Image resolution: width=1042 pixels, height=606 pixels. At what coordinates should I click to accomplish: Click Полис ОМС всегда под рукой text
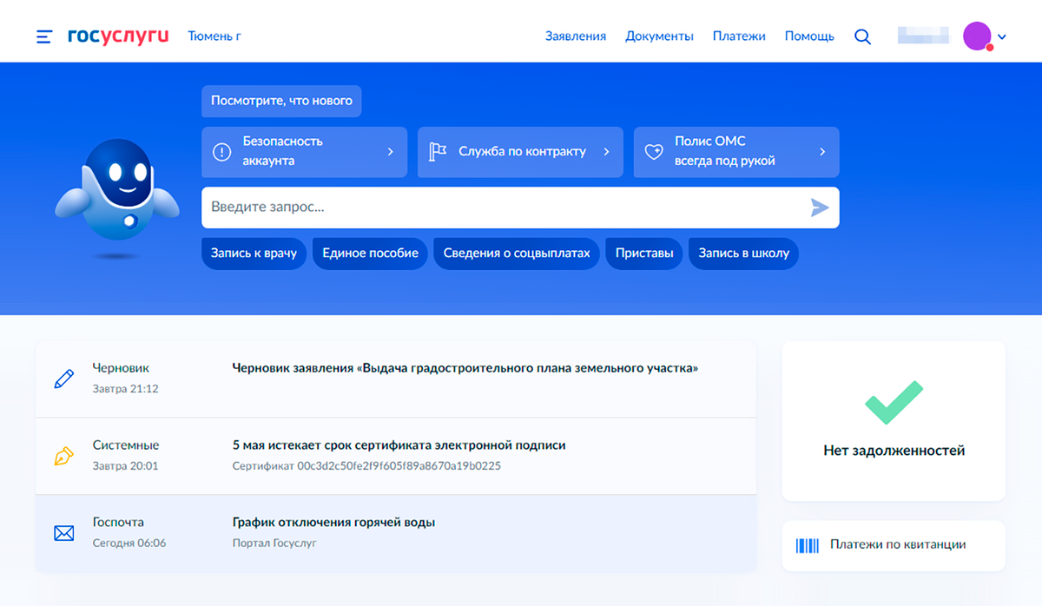pyautogui.click(x=724, y=151)
